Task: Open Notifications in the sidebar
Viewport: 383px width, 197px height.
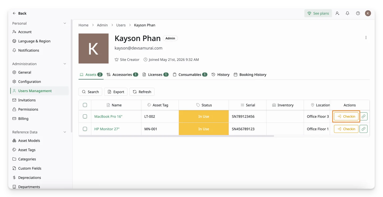Action: coord(39,51)
